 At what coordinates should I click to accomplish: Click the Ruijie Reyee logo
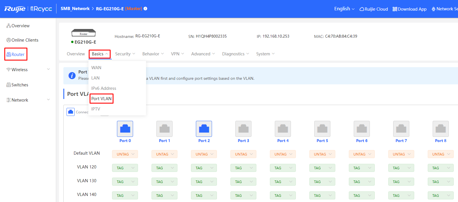[28, 9]
